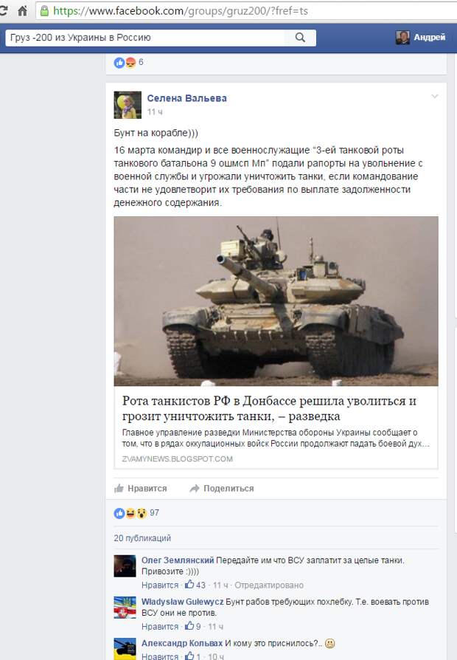Like Александр Кольвах's comment via Нравится
Screen dimensions: 457x660
pyautogui.click(x=160, y=656)
